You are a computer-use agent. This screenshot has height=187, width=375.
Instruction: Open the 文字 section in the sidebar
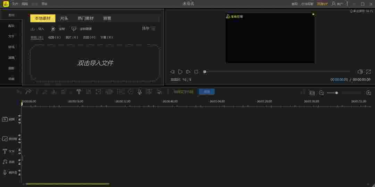[11, 36]
